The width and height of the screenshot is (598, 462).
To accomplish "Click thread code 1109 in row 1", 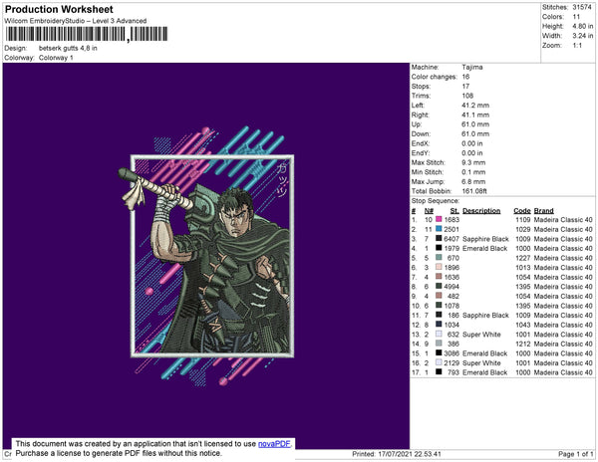I will pyautogui.click(x=522, y=220).
